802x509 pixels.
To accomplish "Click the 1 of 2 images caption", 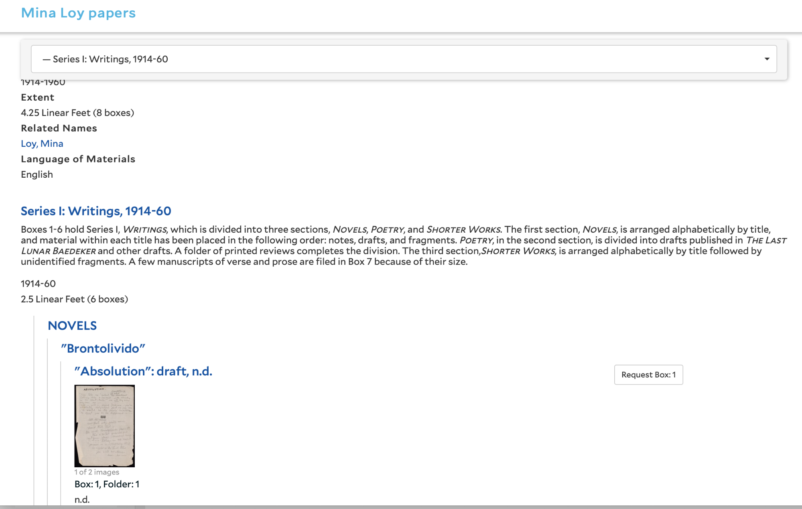I will [x=97, y=472].
